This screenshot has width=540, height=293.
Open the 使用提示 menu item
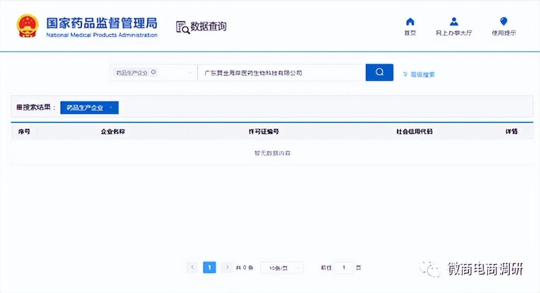tap(503, 28)
